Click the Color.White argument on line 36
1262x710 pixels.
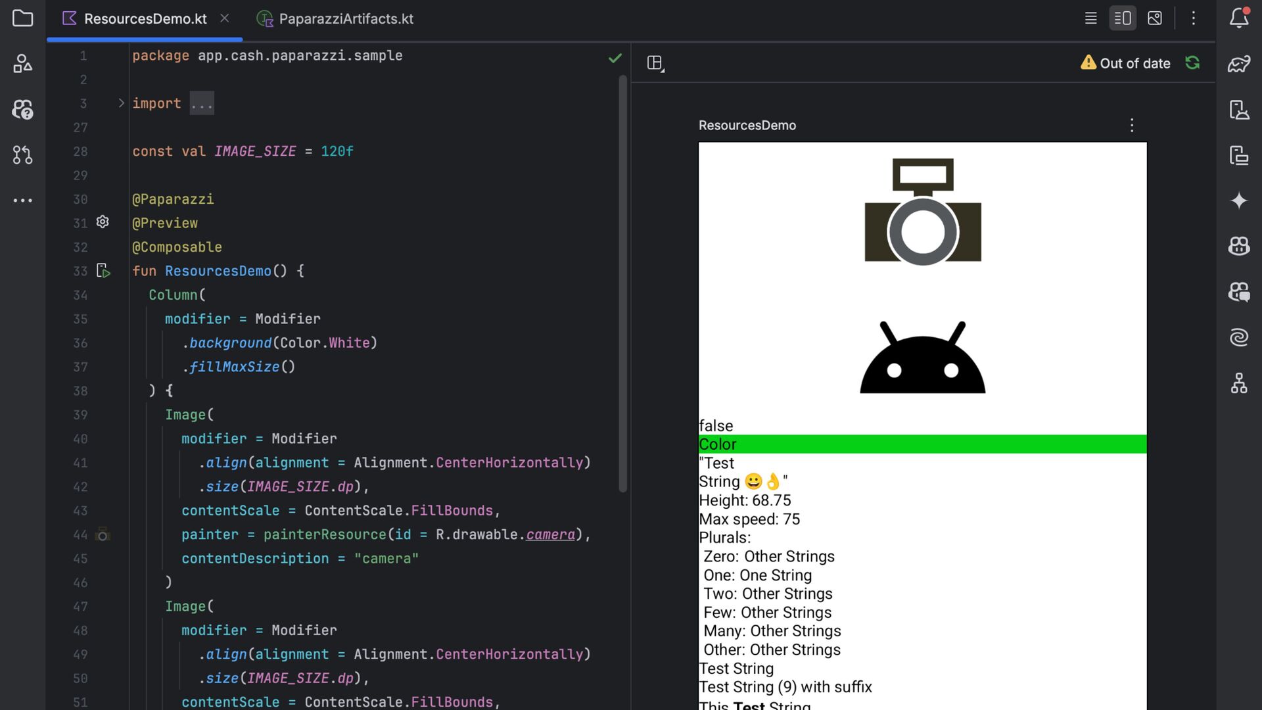pos(325,343)
